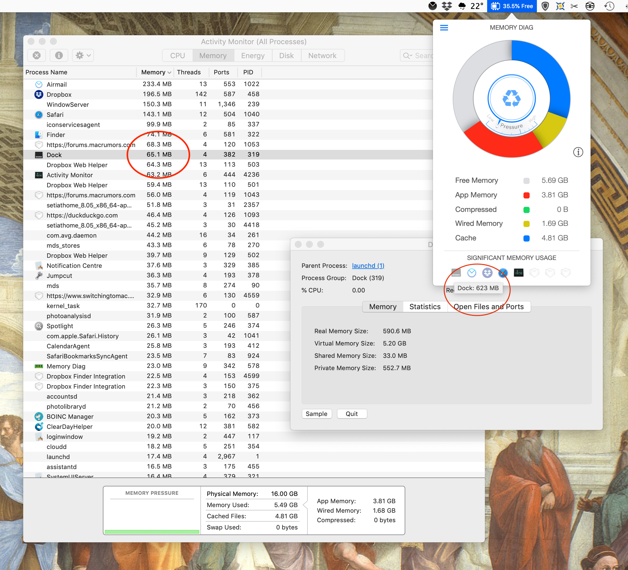Click the Dock icon under Significant Memory Usage

456,273
